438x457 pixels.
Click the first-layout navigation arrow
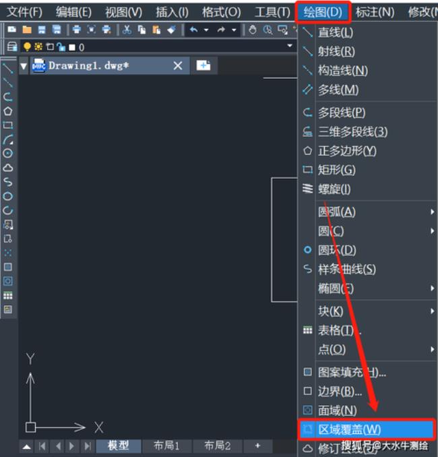42,446
